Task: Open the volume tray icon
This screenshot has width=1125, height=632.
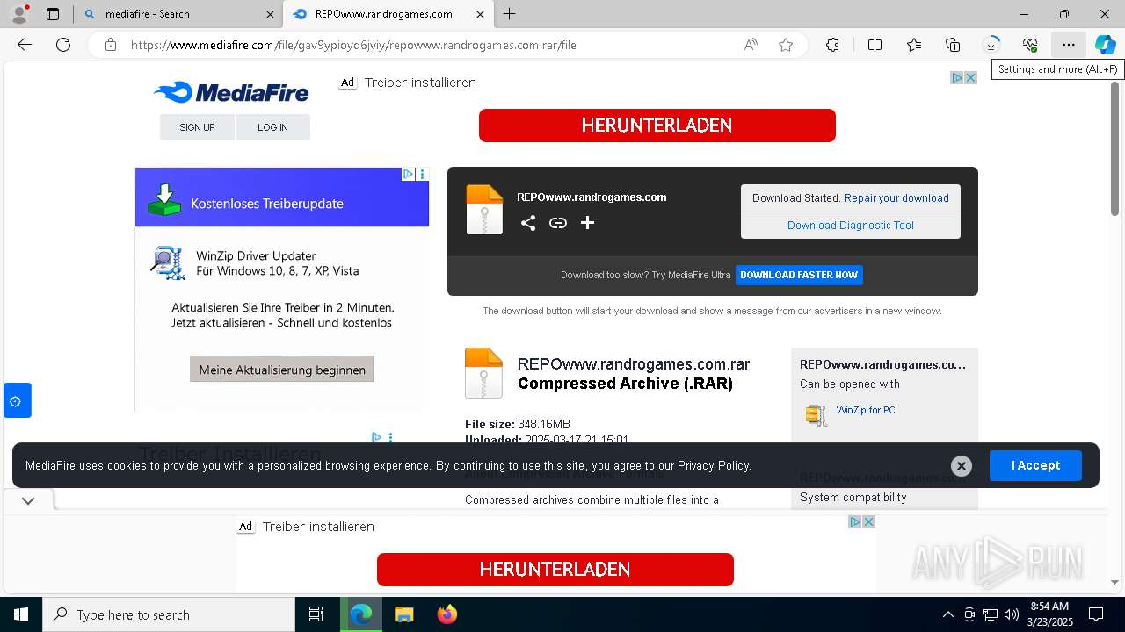Action: (1011, 614)
